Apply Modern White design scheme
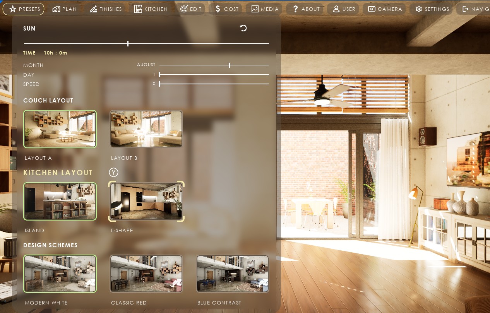 tap(60, 274)
